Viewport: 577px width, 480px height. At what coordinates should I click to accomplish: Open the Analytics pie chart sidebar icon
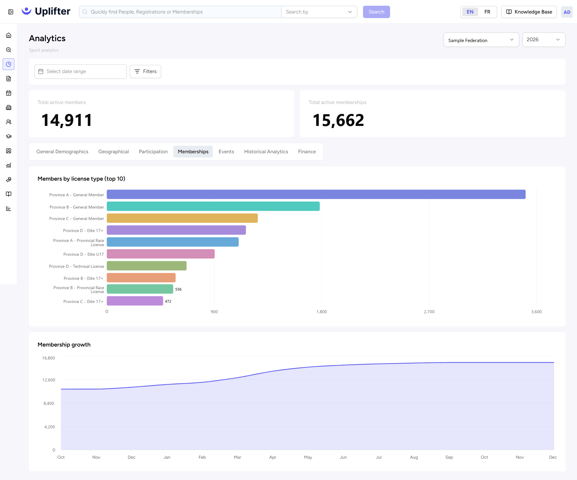click(9, 64)
